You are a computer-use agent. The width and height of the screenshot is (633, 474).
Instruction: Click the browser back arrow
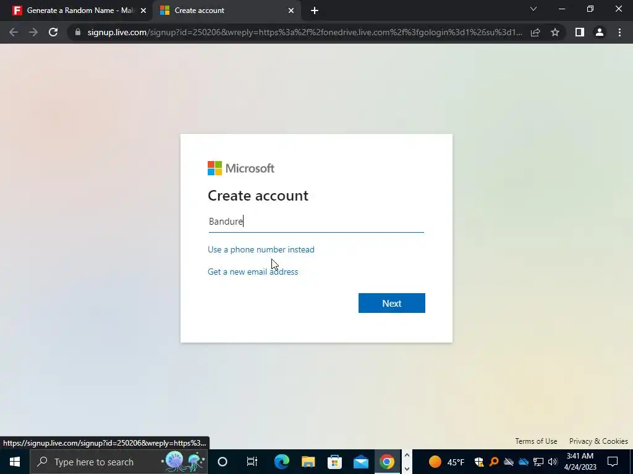click(14, 32)
